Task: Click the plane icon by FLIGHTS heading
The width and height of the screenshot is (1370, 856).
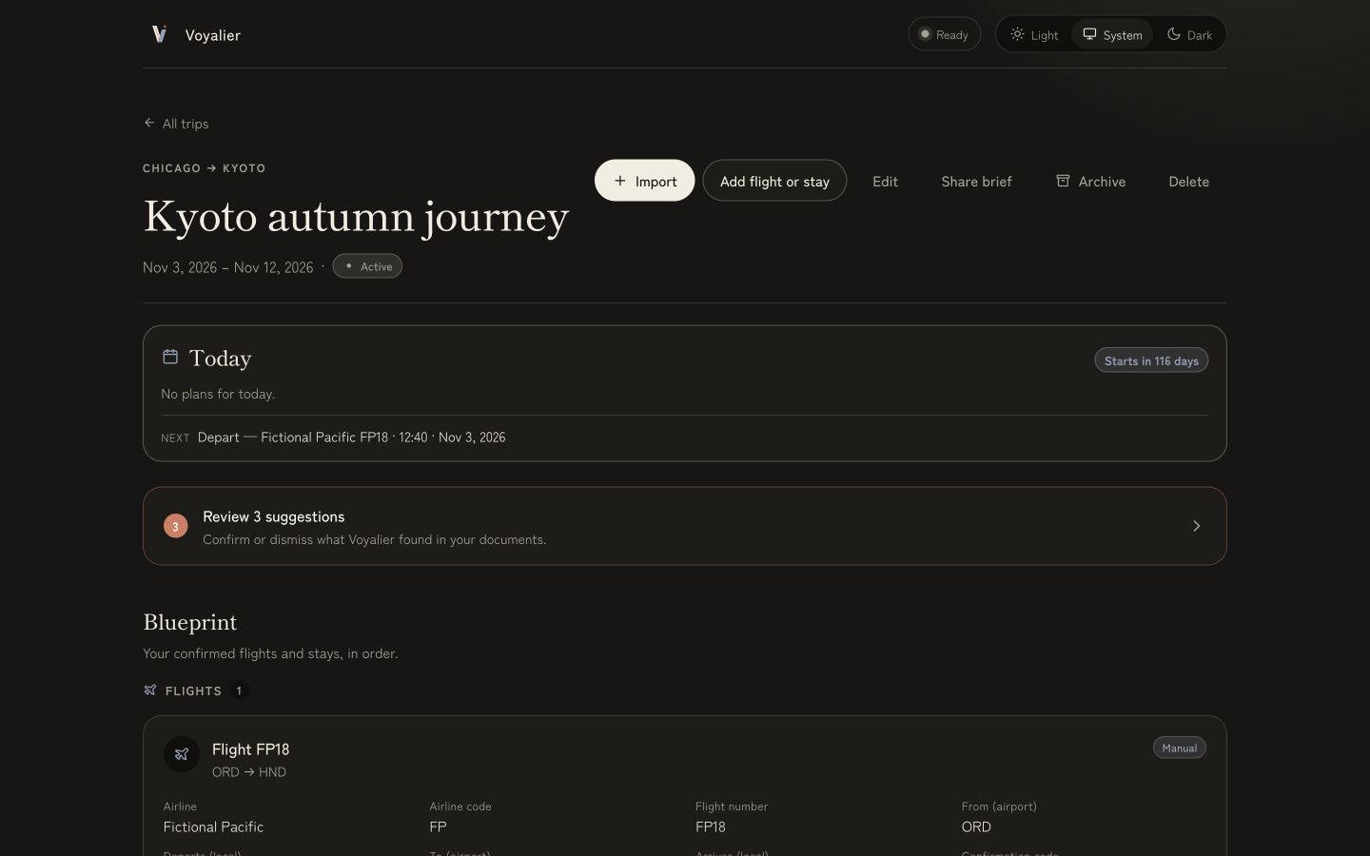Action: pyautogui.click(x=150, y=691)
